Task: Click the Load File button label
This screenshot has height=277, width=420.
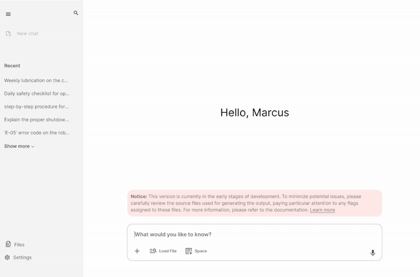Action: 168,251
